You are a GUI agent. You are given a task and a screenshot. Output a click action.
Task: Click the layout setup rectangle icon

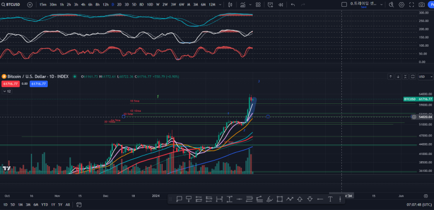344,4
